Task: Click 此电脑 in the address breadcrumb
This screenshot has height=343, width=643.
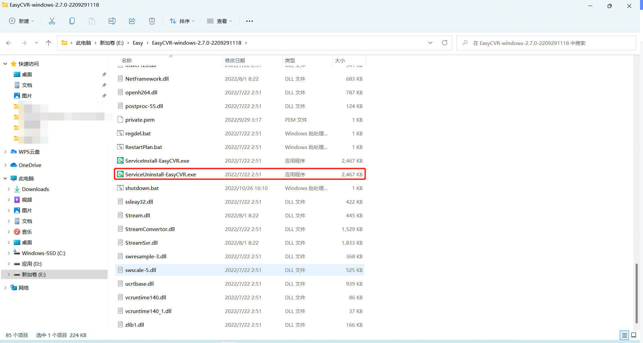Action: point(83,43)
